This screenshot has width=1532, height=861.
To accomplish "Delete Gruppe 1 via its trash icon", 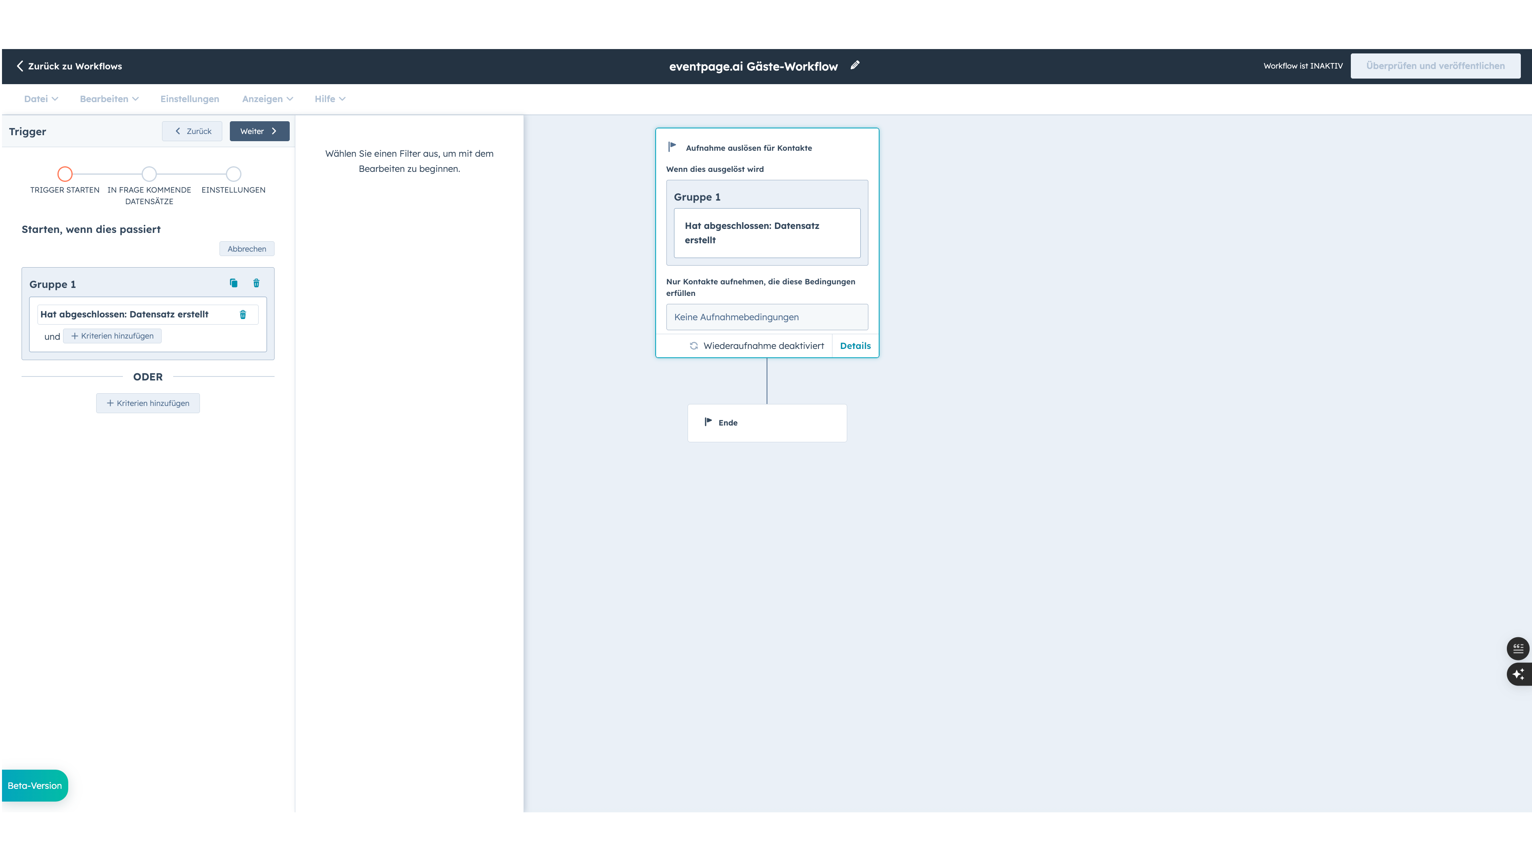I will click(256, 284).
